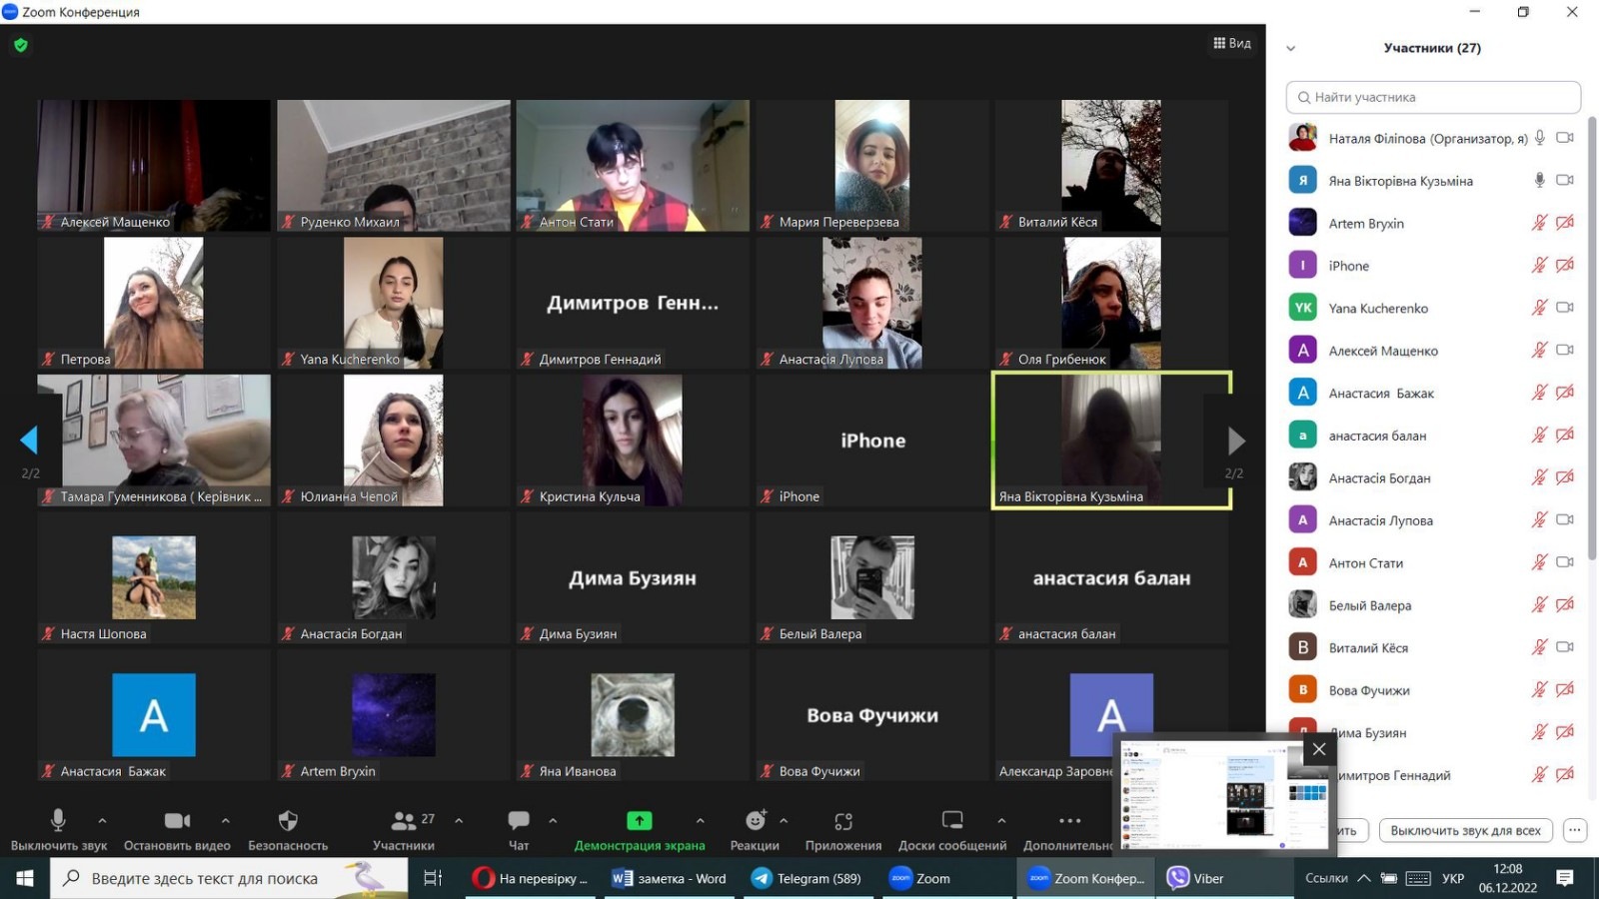
Task: Stop video with the camera button
Action: pyautogui.click(x=177, y=821)
